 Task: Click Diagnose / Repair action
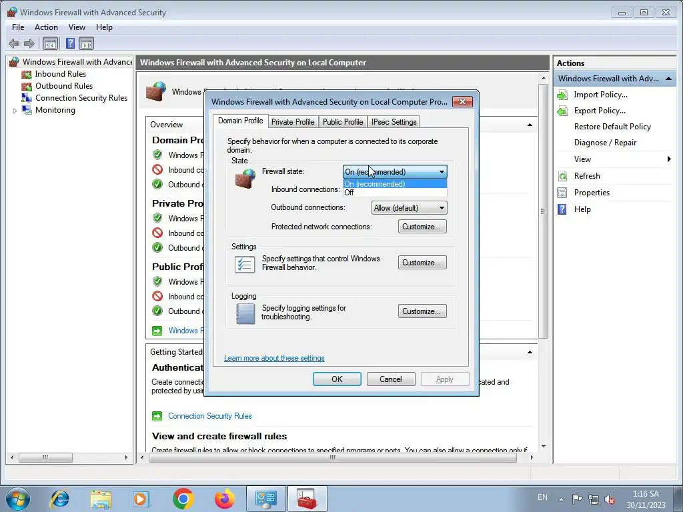click(x=605, y=143)
